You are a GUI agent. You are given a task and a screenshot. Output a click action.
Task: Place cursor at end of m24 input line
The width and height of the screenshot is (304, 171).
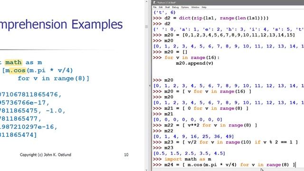pyautogui.click(x=295, y=165)
